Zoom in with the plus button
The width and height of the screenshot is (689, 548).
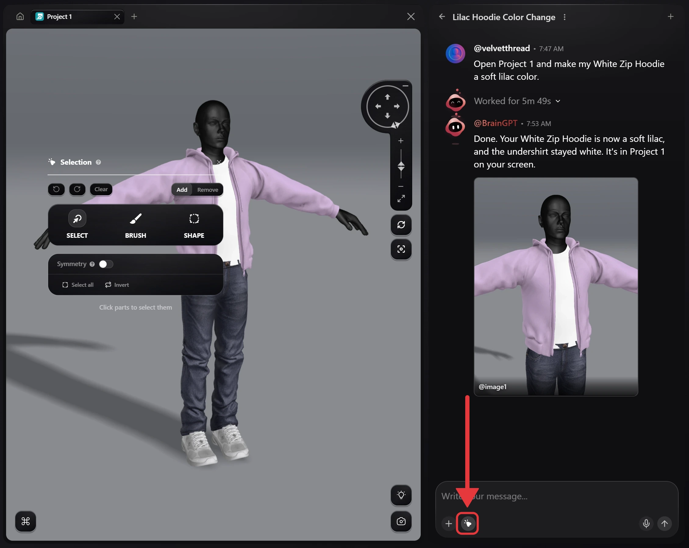(401, 141)
